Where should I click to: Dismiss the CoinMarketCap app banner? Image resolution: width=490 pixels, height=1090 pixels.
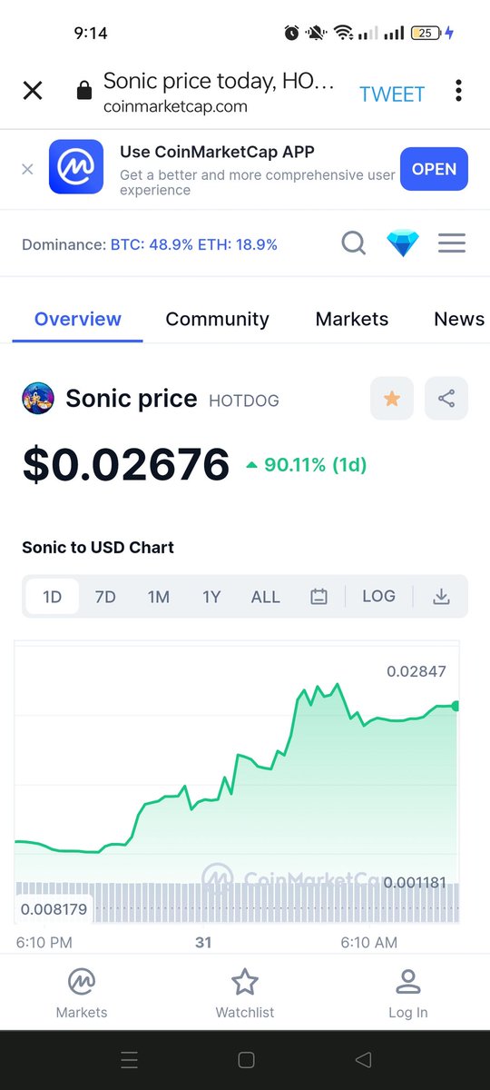pos(27,169)
